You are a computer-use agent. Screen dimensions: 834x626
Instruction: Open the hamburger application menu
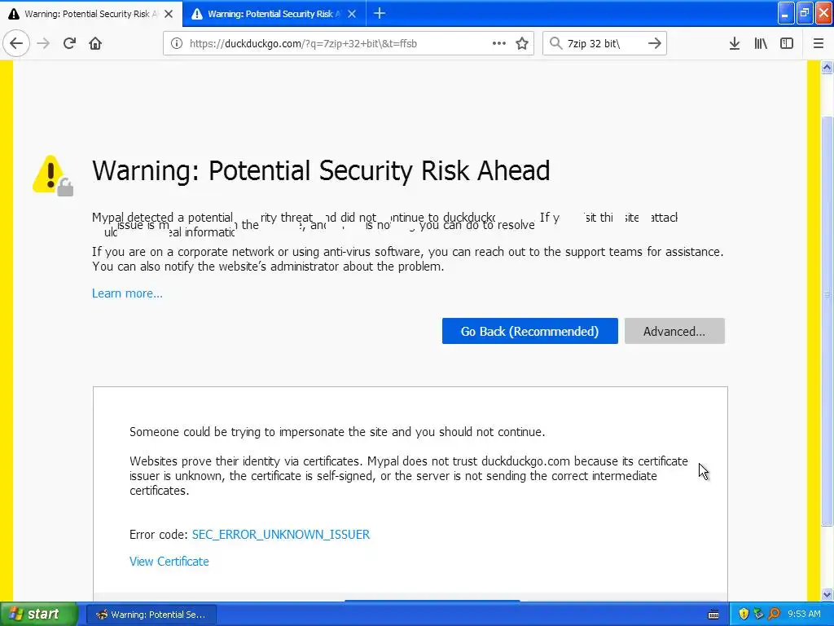pyautogui.click(x=819, y=43)
